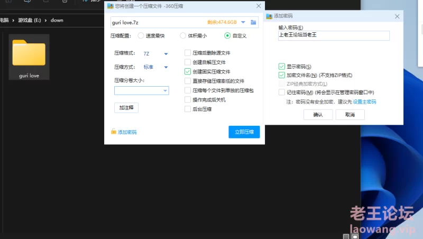Click the 添加密码 dialog title icon
The height and width of the screenshot is (239, 423).
(x=269, y=16)
